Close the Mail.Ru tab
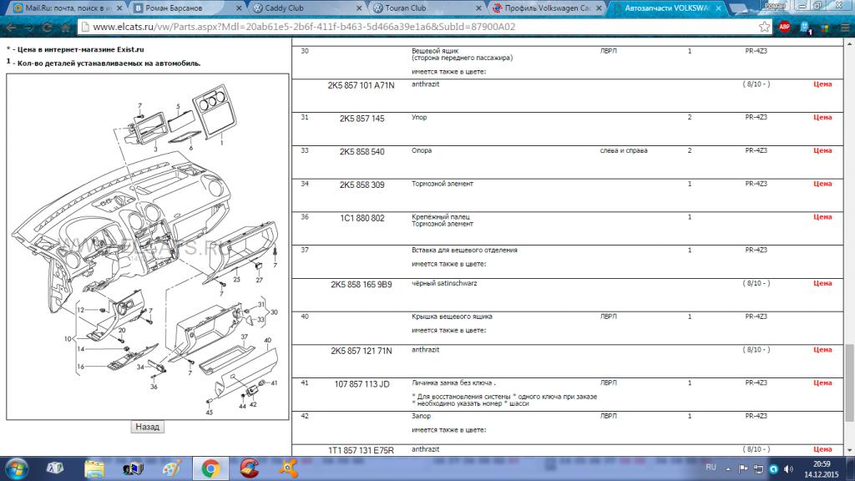The width and height of the screenshot is (855, 481). [x=119, y=8]
